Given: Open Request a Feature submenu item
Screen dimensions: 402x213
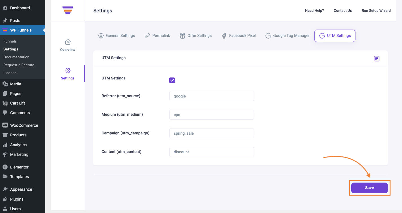Looking at the screenshot, I should coord(19,65).
